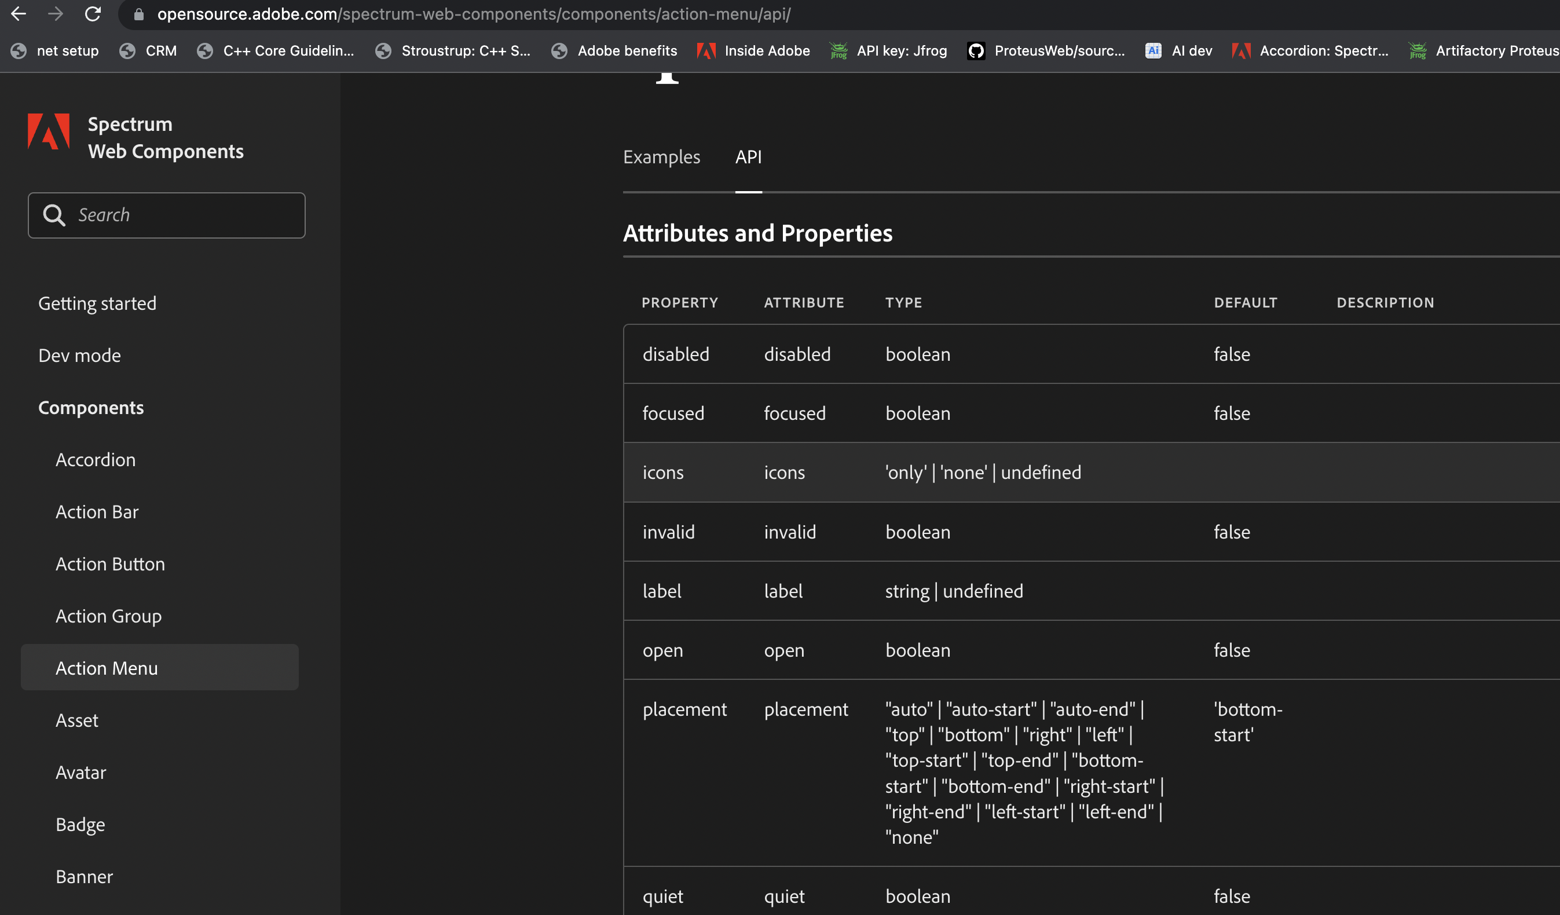The width and height of the screenshot is (1560, 915).
Task: Open the API key: Jfrog bookmark
Action: pyautogui.click(x=888, y=51)
